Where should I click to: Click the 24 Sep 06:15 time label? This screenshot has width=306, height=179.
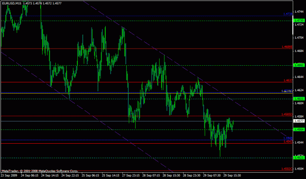click(29, 176)
